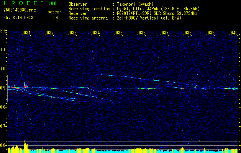Viewport: 241px width, 153px height.
Task: Click the 1.1 kHz axis label
Action: coord(3,50)
